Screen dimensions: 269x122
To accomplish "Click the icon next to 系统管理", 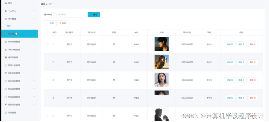I will 6,113.
